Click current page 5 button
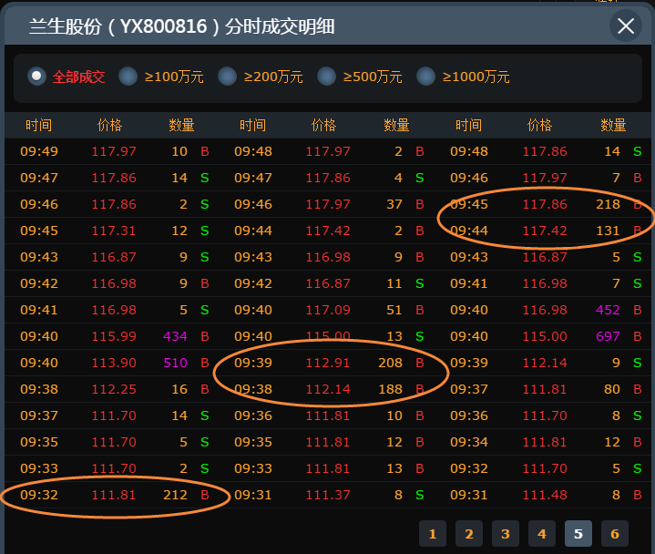This screenshot has width=655, height=554. 578,534
